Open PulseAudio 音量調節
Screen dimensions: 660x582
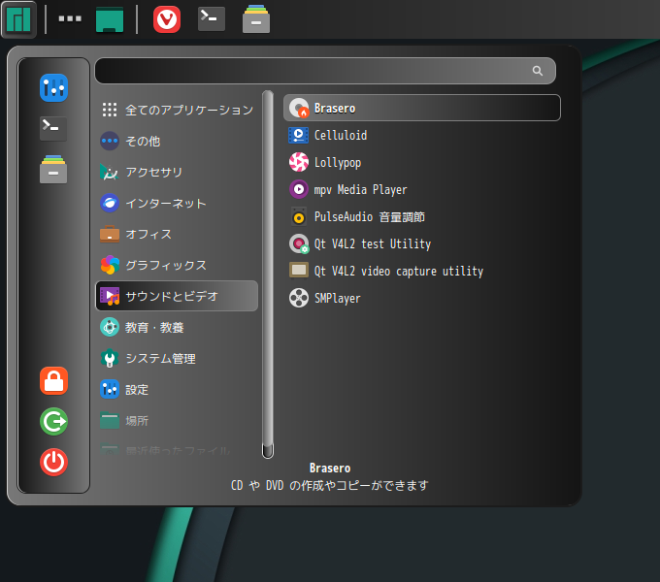(422, 216)
